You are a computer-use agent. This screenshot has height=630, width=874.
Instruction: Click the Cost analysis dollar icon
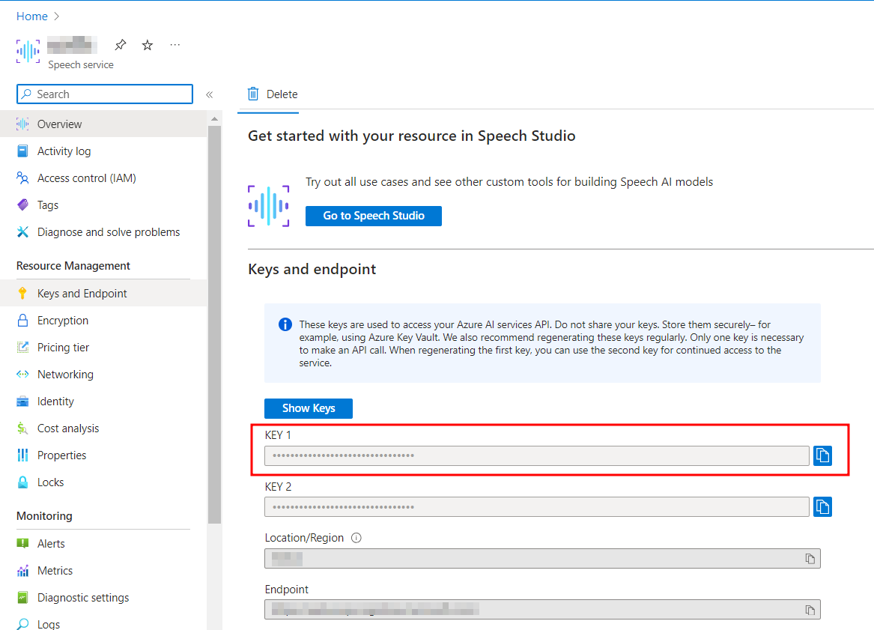point(22,428)
